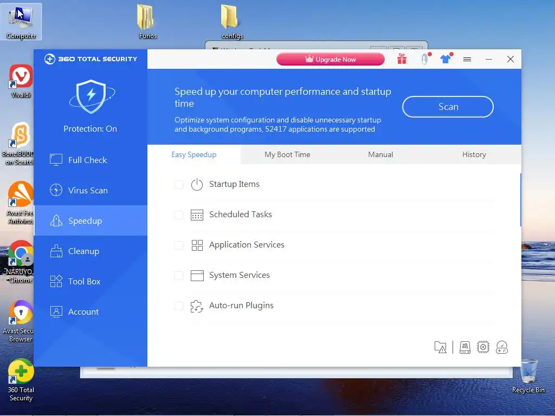Viewport: 555px width, 416px height.
Task: Click the CPU gear chip icon at bottom
Action: [483, 347]
